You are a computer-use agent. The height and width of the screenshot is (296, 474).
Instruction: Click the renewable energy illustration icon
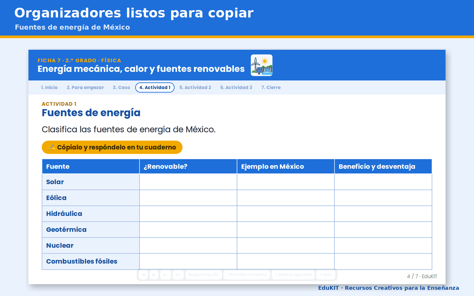coord(262,65)
